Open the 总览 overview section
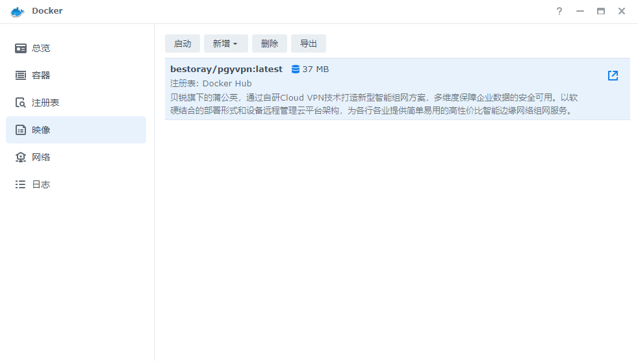 tap(75, 48)
